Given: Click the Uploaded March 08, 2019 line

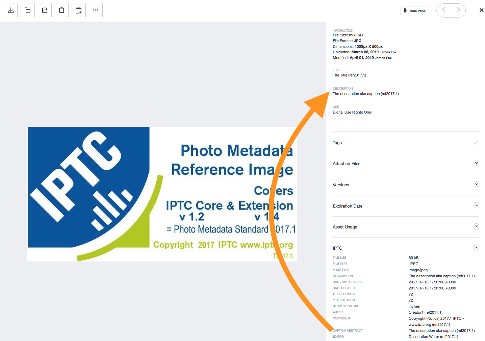Looking at the screenshot, I should 365,52.
